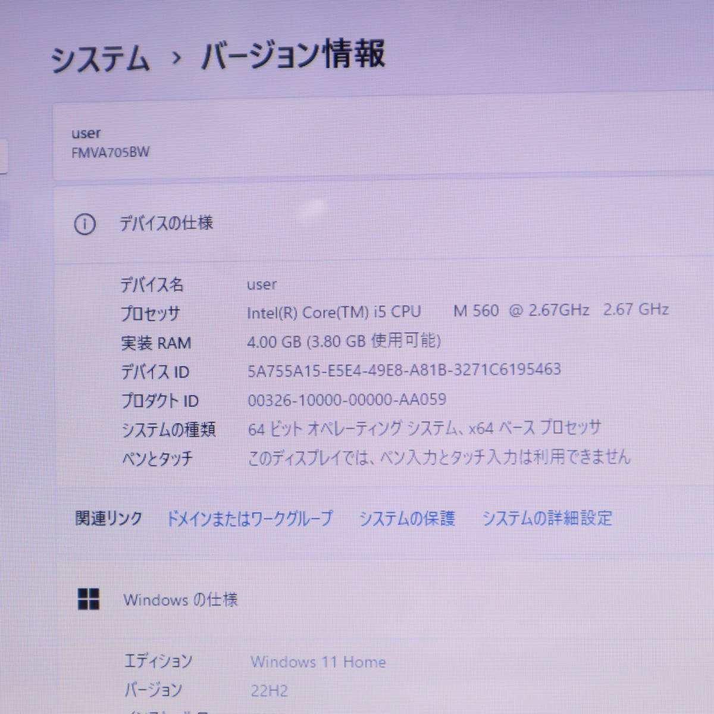Image resolution: width=714 pixels, height=714 pixels.
Task: Click the info icon beside デバイスの仕様
Action: pyautogui.click(x=84, y=224)
